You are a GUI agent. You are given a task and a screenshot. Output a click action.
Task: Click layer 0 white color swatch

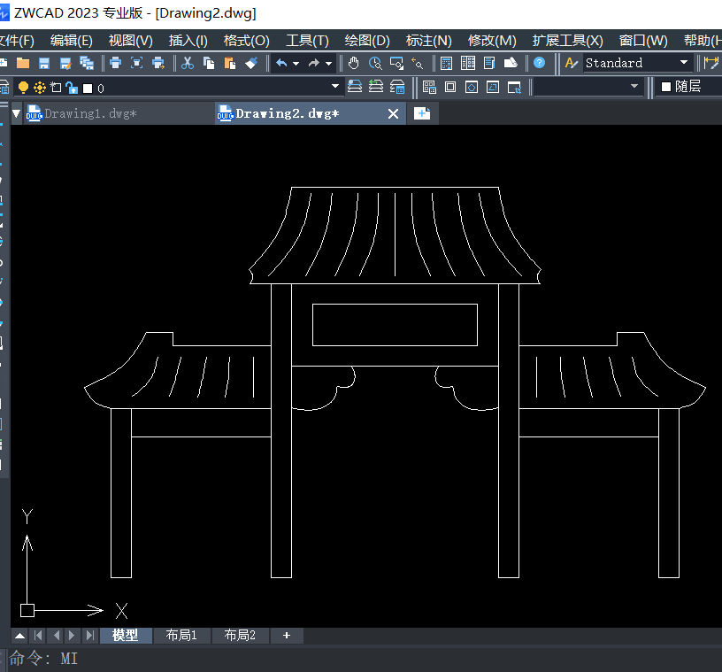[x=88, y=88]
